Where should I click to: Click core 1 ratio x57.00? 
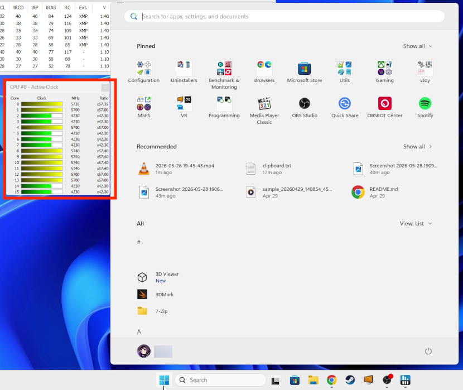[103, 110]
